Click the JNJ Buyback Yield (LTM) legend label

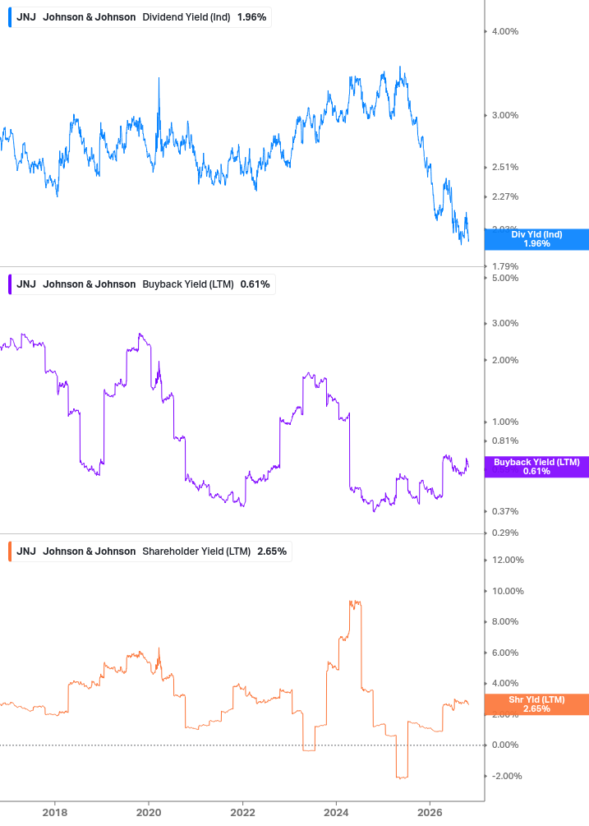point(141,284)
